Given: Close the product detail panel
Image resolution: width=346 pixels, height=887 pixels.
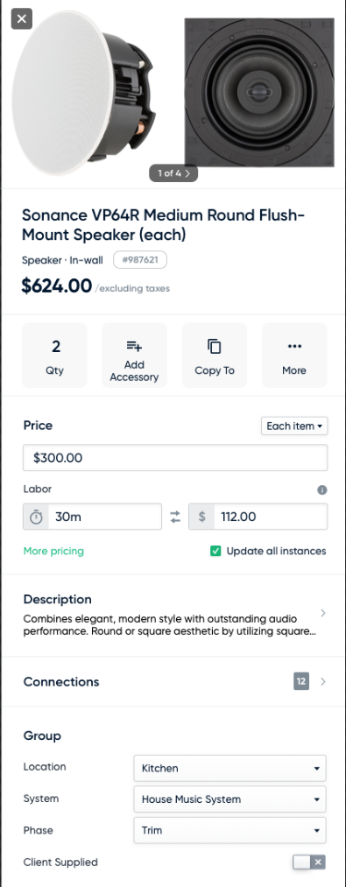Looking at the screenshot, I should pyautogui.click(x=22, y=18).
